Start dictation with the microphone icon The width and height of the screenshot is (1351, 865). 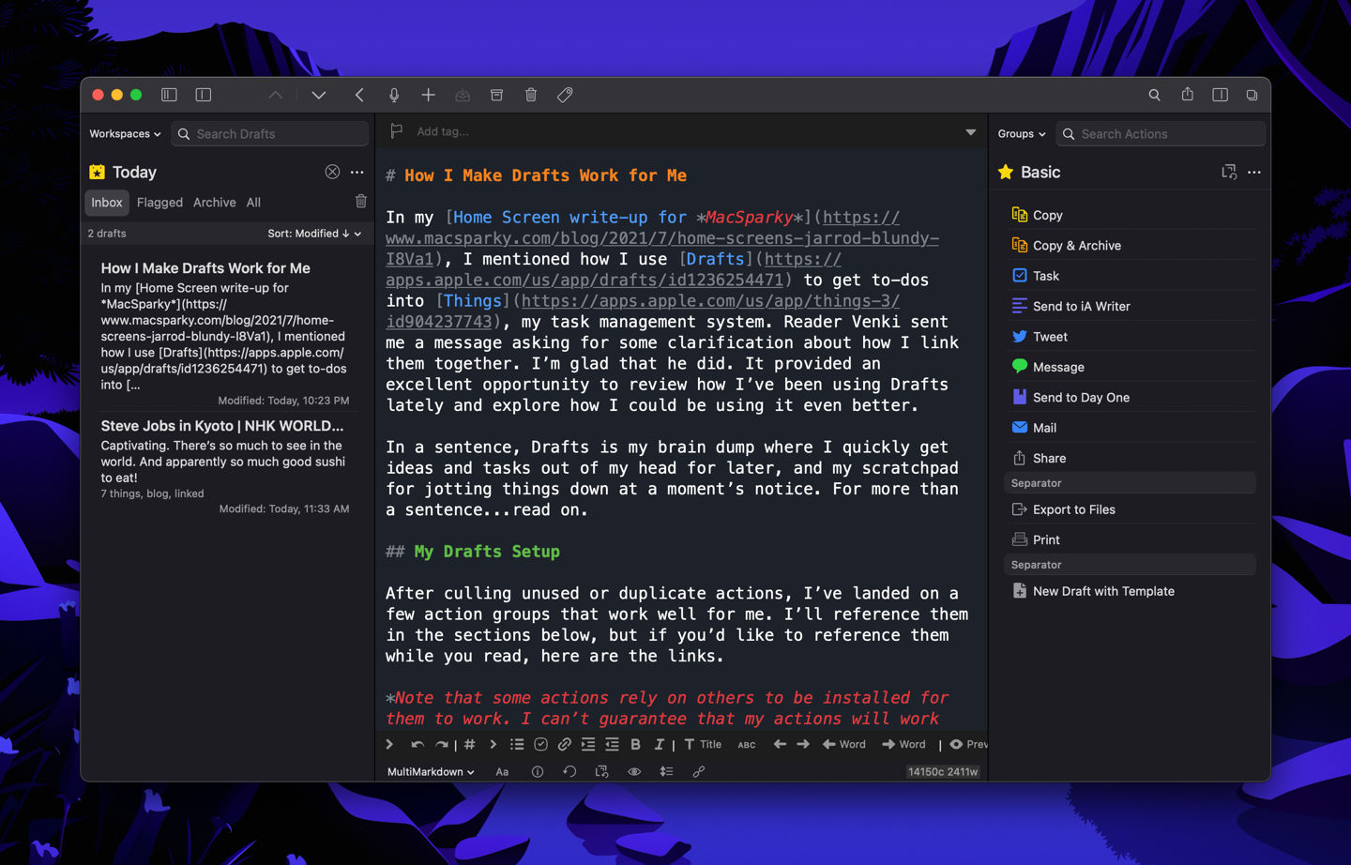pos(394,95)
